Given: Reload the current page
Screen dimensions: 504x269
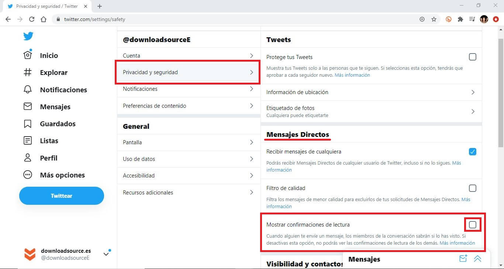Looking at the screenshot, I should (32, 19).
